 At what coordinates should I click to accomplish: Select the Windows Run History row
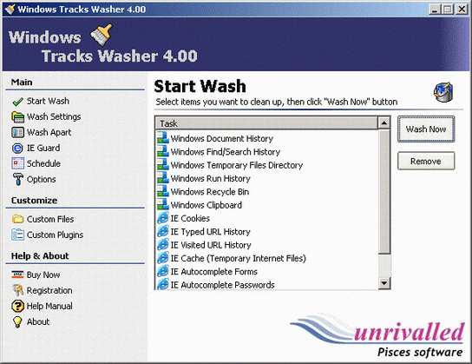pyautogui.click(x=266, y=178)
